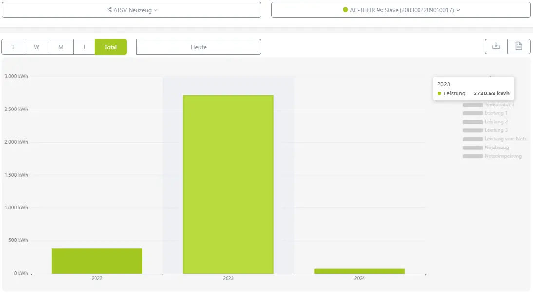Click the chevron arrow after the serial number

click(458, 10)
